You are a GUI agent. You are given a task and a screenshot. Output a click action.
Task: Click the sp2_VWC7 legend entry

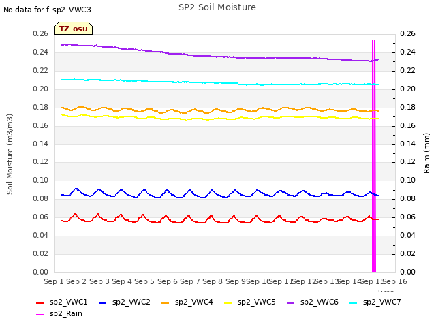click(x=375, y=302)
